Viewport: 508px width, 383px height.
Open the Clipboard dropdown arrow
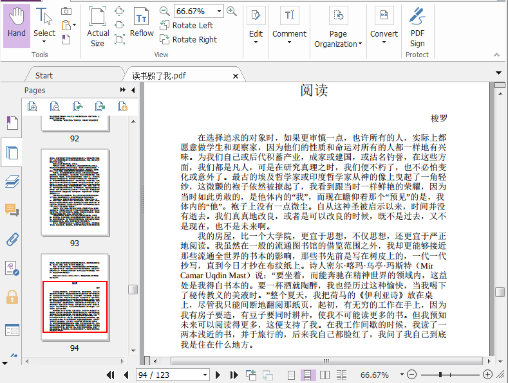(x=75, y=25)
